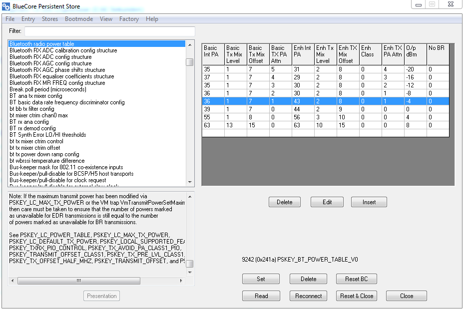Click scroll-down arrow of description panel

click(x=190, y=273)
